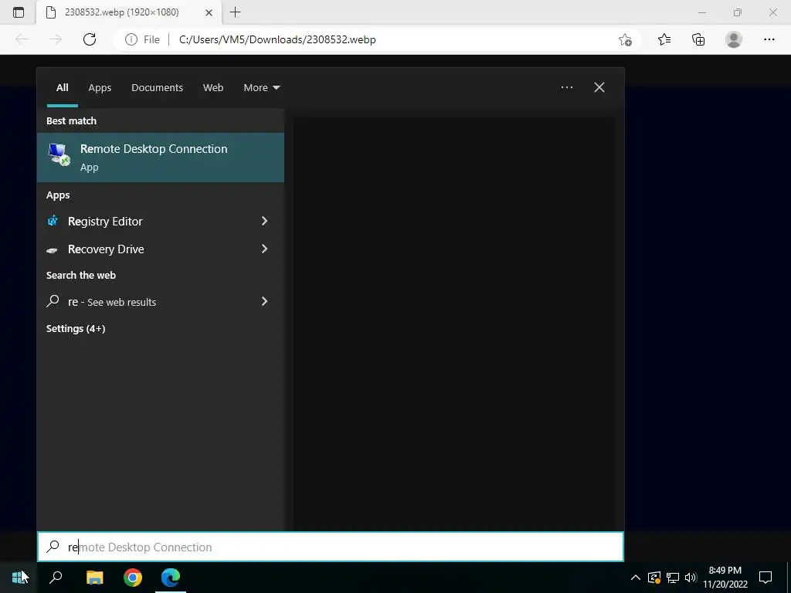Launch Recovery Drive from results
This screenshot has height=593, width=791.
(106, 249)
